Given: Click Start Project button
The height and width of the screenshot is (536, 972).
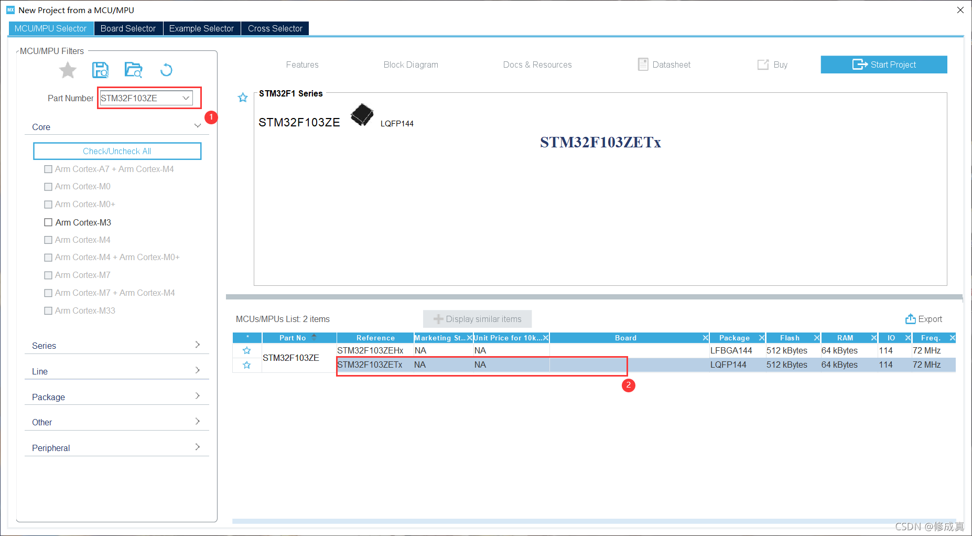Looking at the screenshot, I should pyautogui.click(x=884, y=65).
